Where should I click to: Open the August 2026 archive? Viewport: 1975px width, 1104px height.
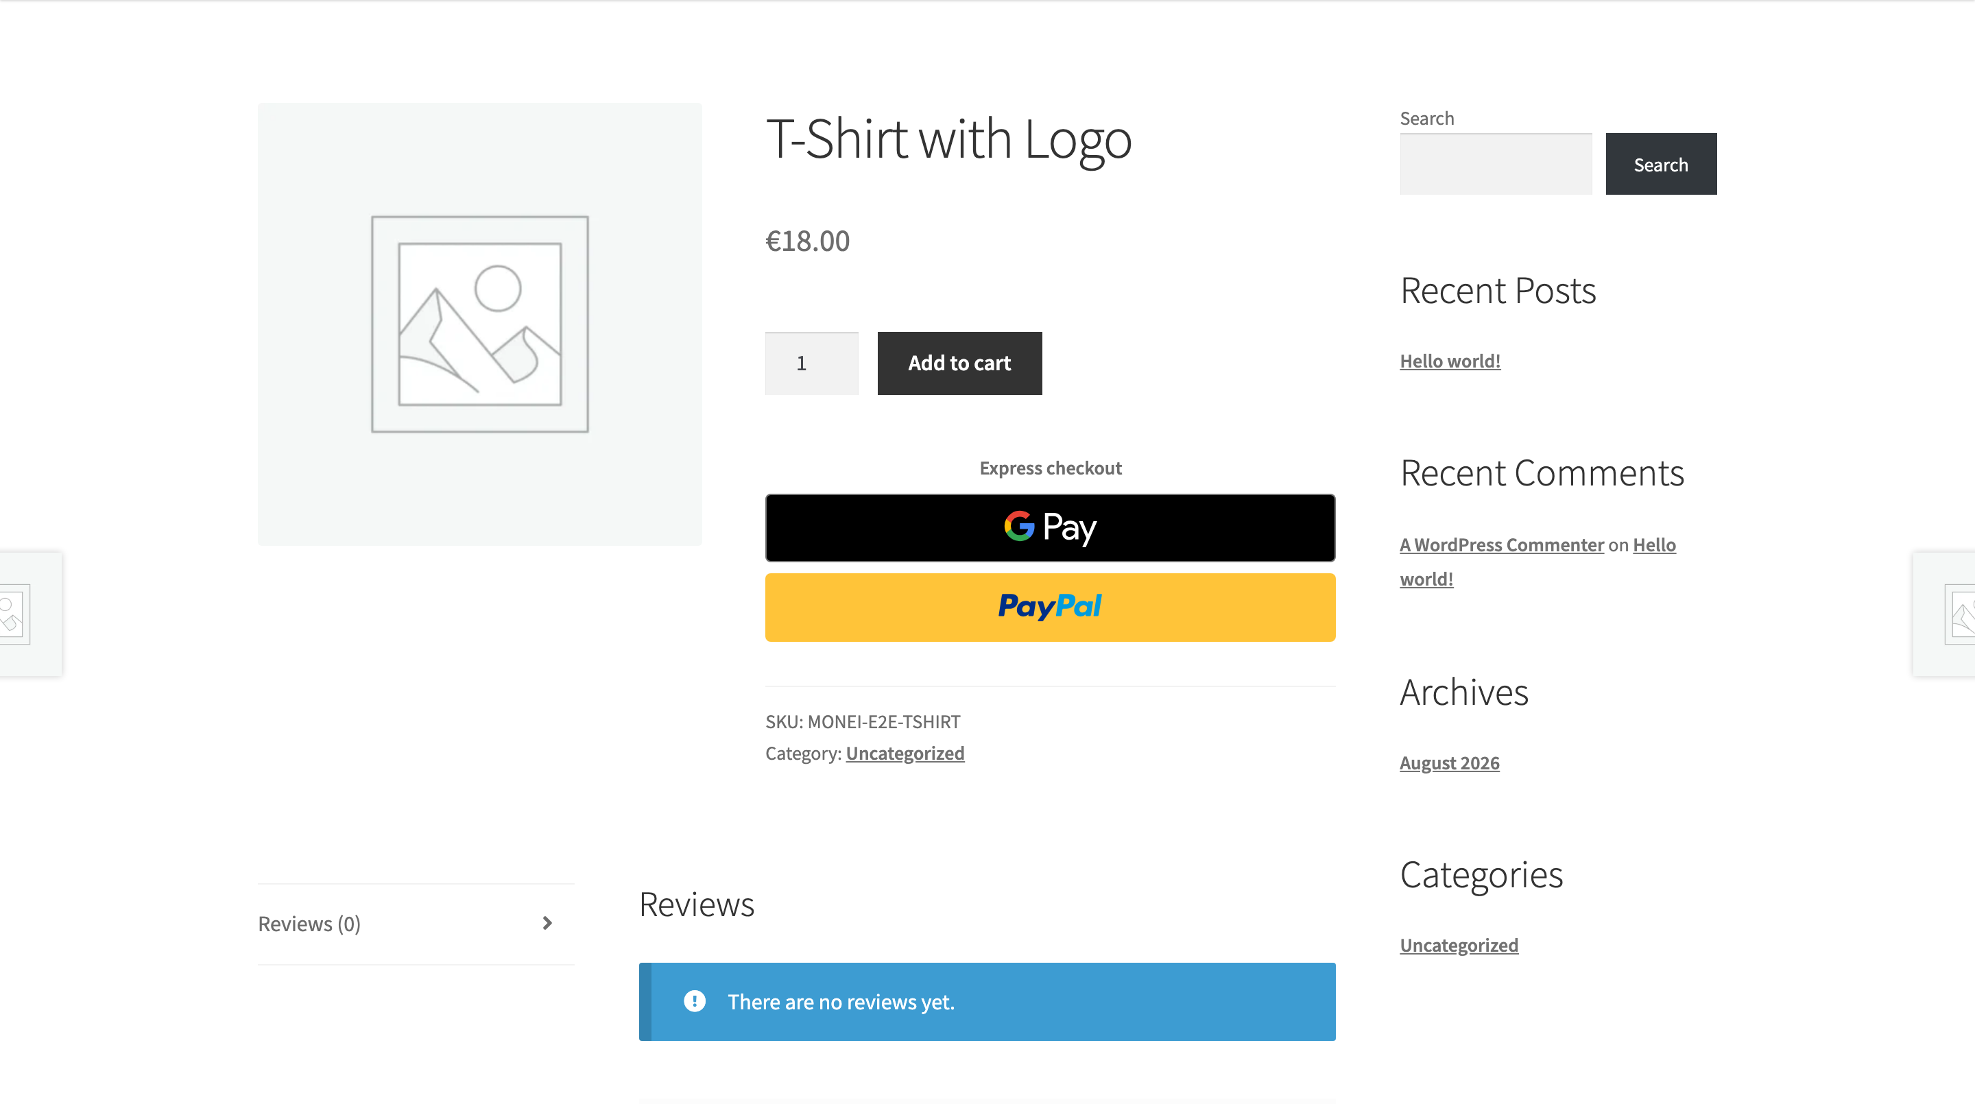coord(1449,763)
